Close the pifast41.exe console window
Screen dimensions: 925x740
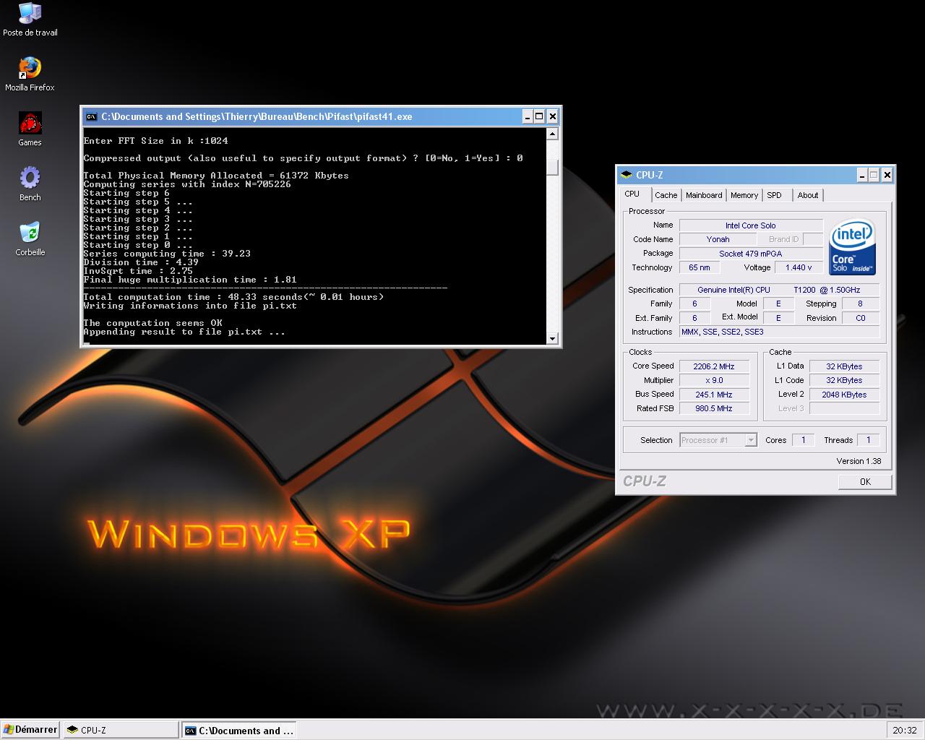(552, 116)
